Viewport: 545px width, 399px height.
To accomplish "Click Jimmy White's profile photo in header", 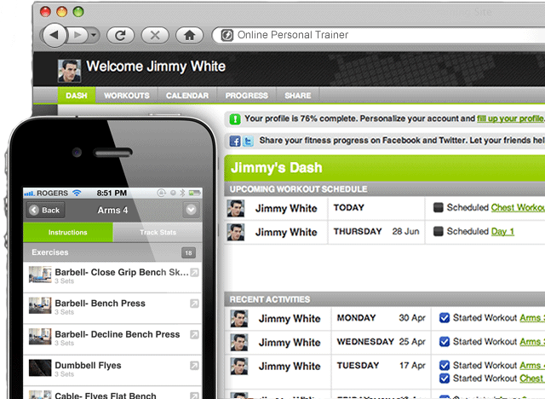I will pos(69,68).
